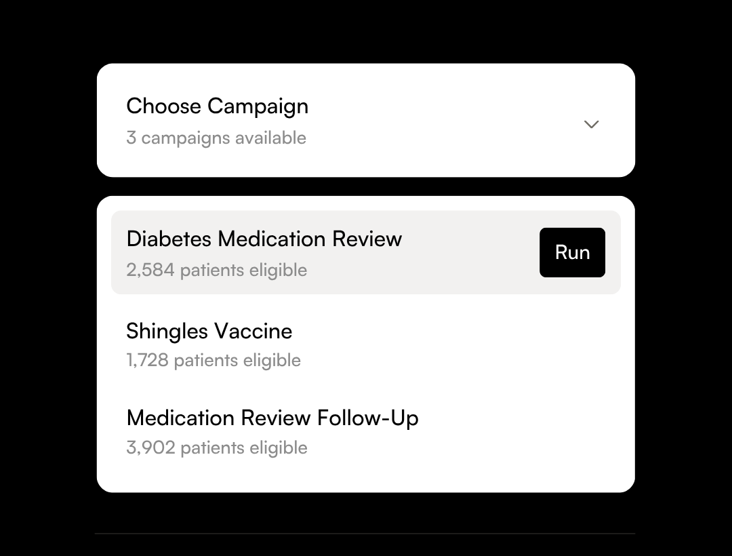Collapse the campaign picker using its arrow

[591, 125]
